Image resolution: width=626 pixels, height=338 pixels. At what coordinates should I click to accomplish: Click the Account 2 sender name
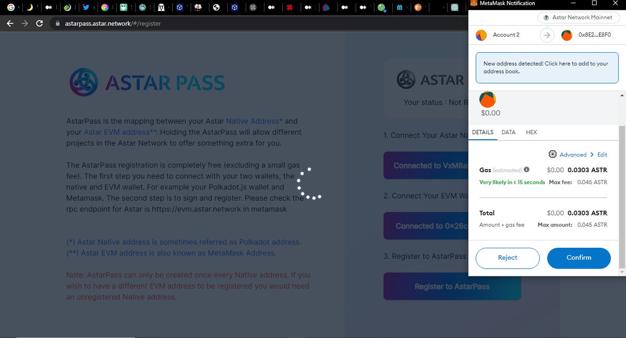[506, 35]
